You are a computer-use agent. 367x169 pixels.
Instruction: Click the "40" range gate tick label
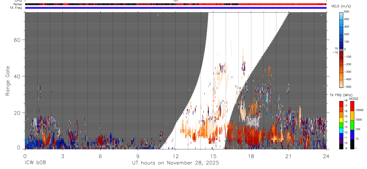17,76
